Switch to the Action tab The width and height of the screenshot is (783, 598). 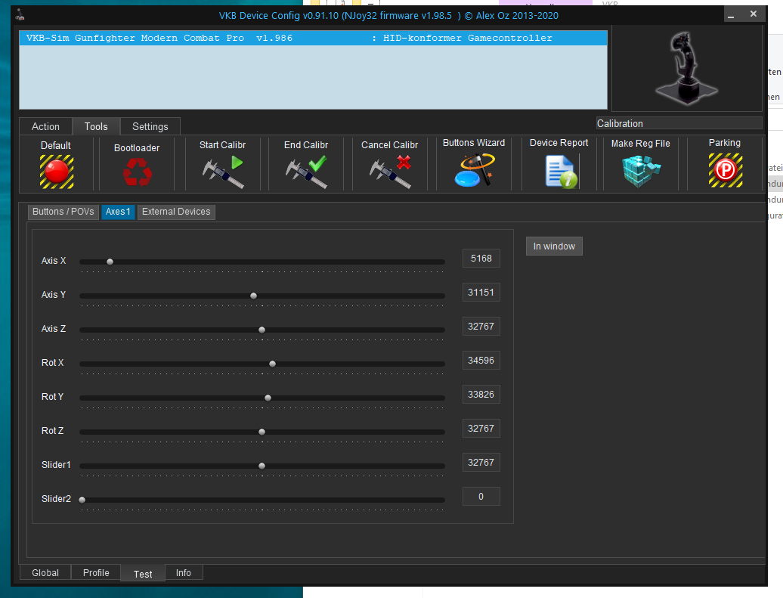(x=45, y=126)
